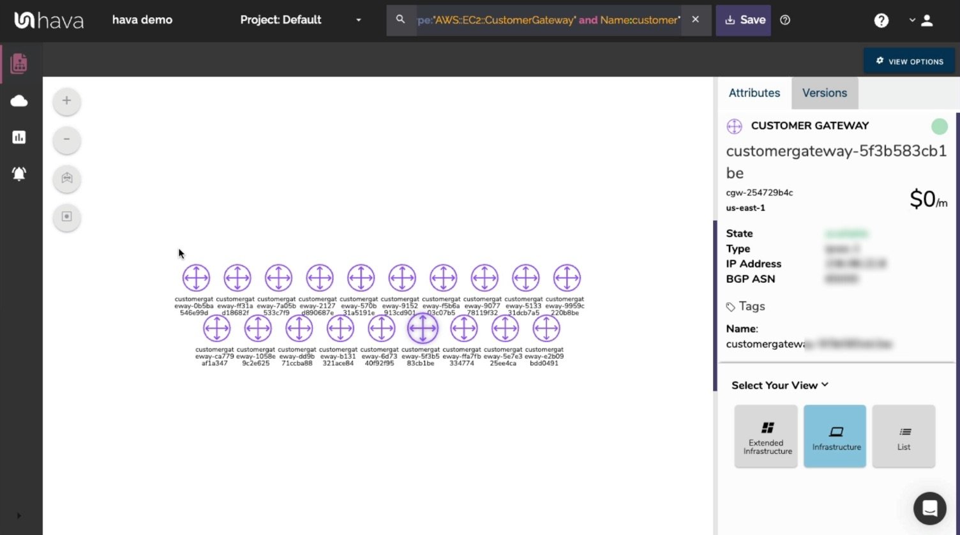Open the cloud sources sidebar icon

pos(19,101)
